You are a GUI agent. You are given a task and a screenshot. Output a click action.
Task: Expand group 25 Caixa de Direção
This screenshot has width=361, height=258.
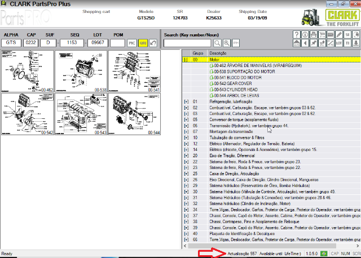click(186, 174)
